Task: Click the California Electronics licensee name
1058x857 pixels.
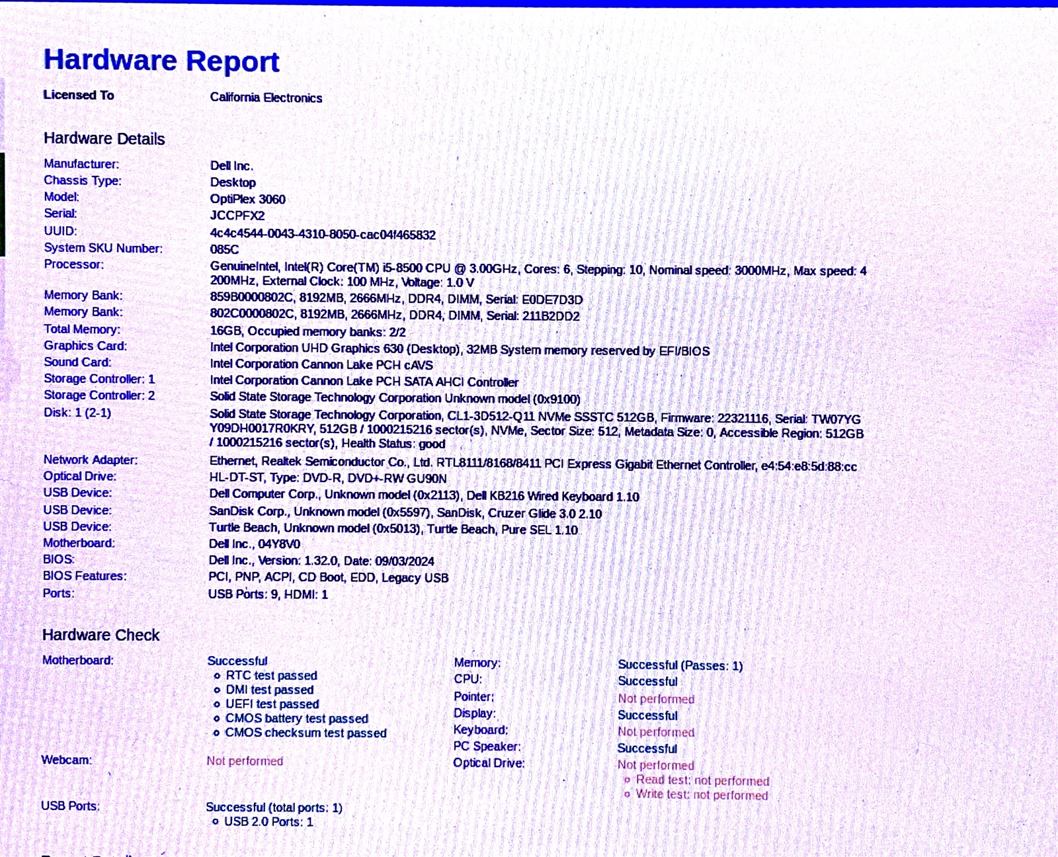Action: pos(266,98)
